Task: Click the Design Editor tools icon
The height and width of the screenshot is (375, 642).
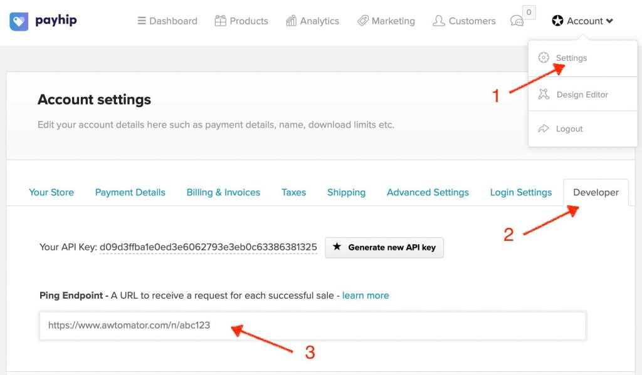Action: pyautogui.click(x=544, y=94)
